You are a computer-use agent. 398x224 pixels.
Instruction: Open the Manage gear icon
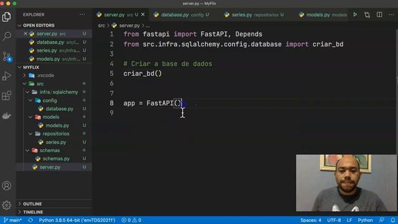coord(7,205)
